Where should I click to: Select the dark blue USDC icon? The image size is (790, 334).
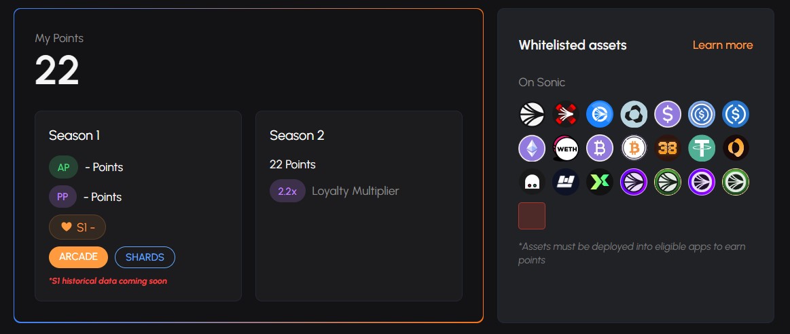tap(736, 114)
